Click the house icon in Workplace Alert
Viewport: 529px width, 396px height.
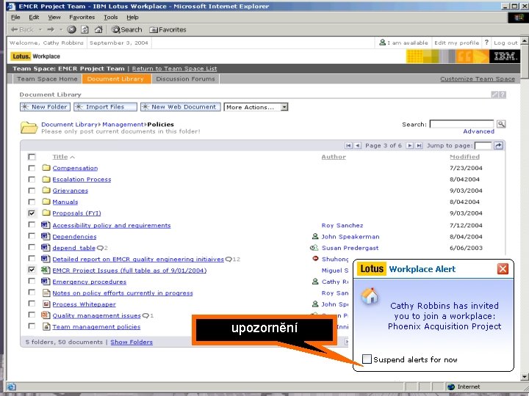[370, 296]
